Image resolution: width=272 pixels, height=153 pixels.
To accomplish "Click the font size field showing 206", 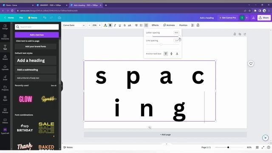I will [x=94, y=25].
